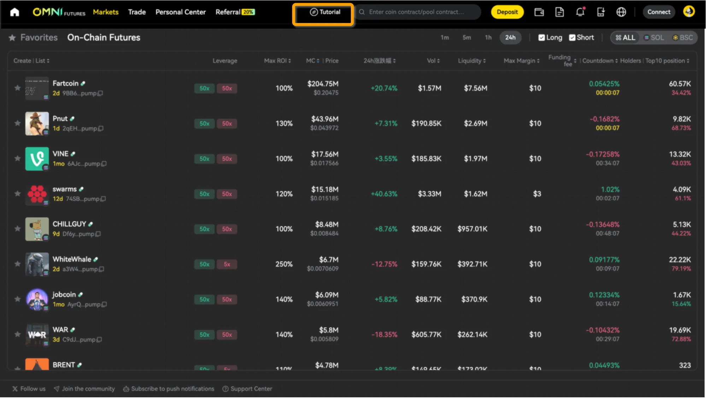Image resolution: width=706 pixels, height=398 pixels.
Task: Click the yellow Deposit button
Action: 507,12
